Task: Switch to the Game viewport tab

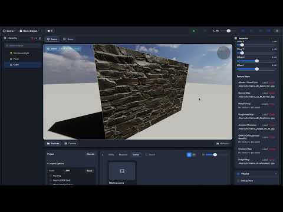Action: click(x=68, y=39)
